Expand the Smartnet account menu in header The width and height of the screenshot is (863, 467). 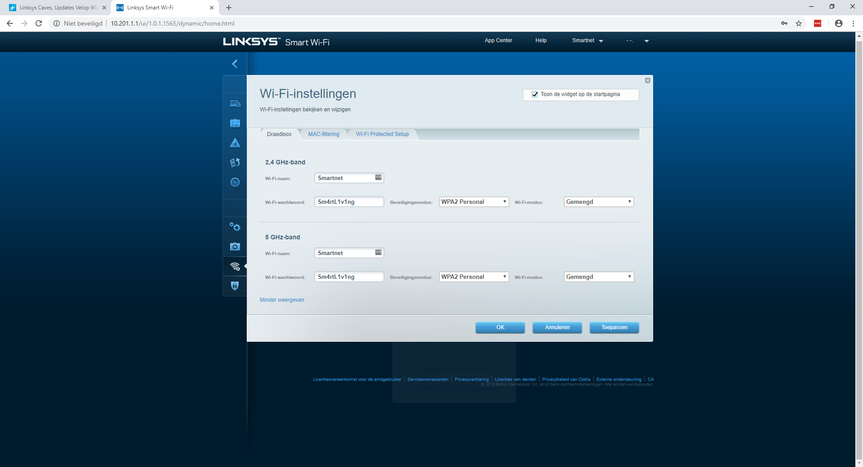587,40
